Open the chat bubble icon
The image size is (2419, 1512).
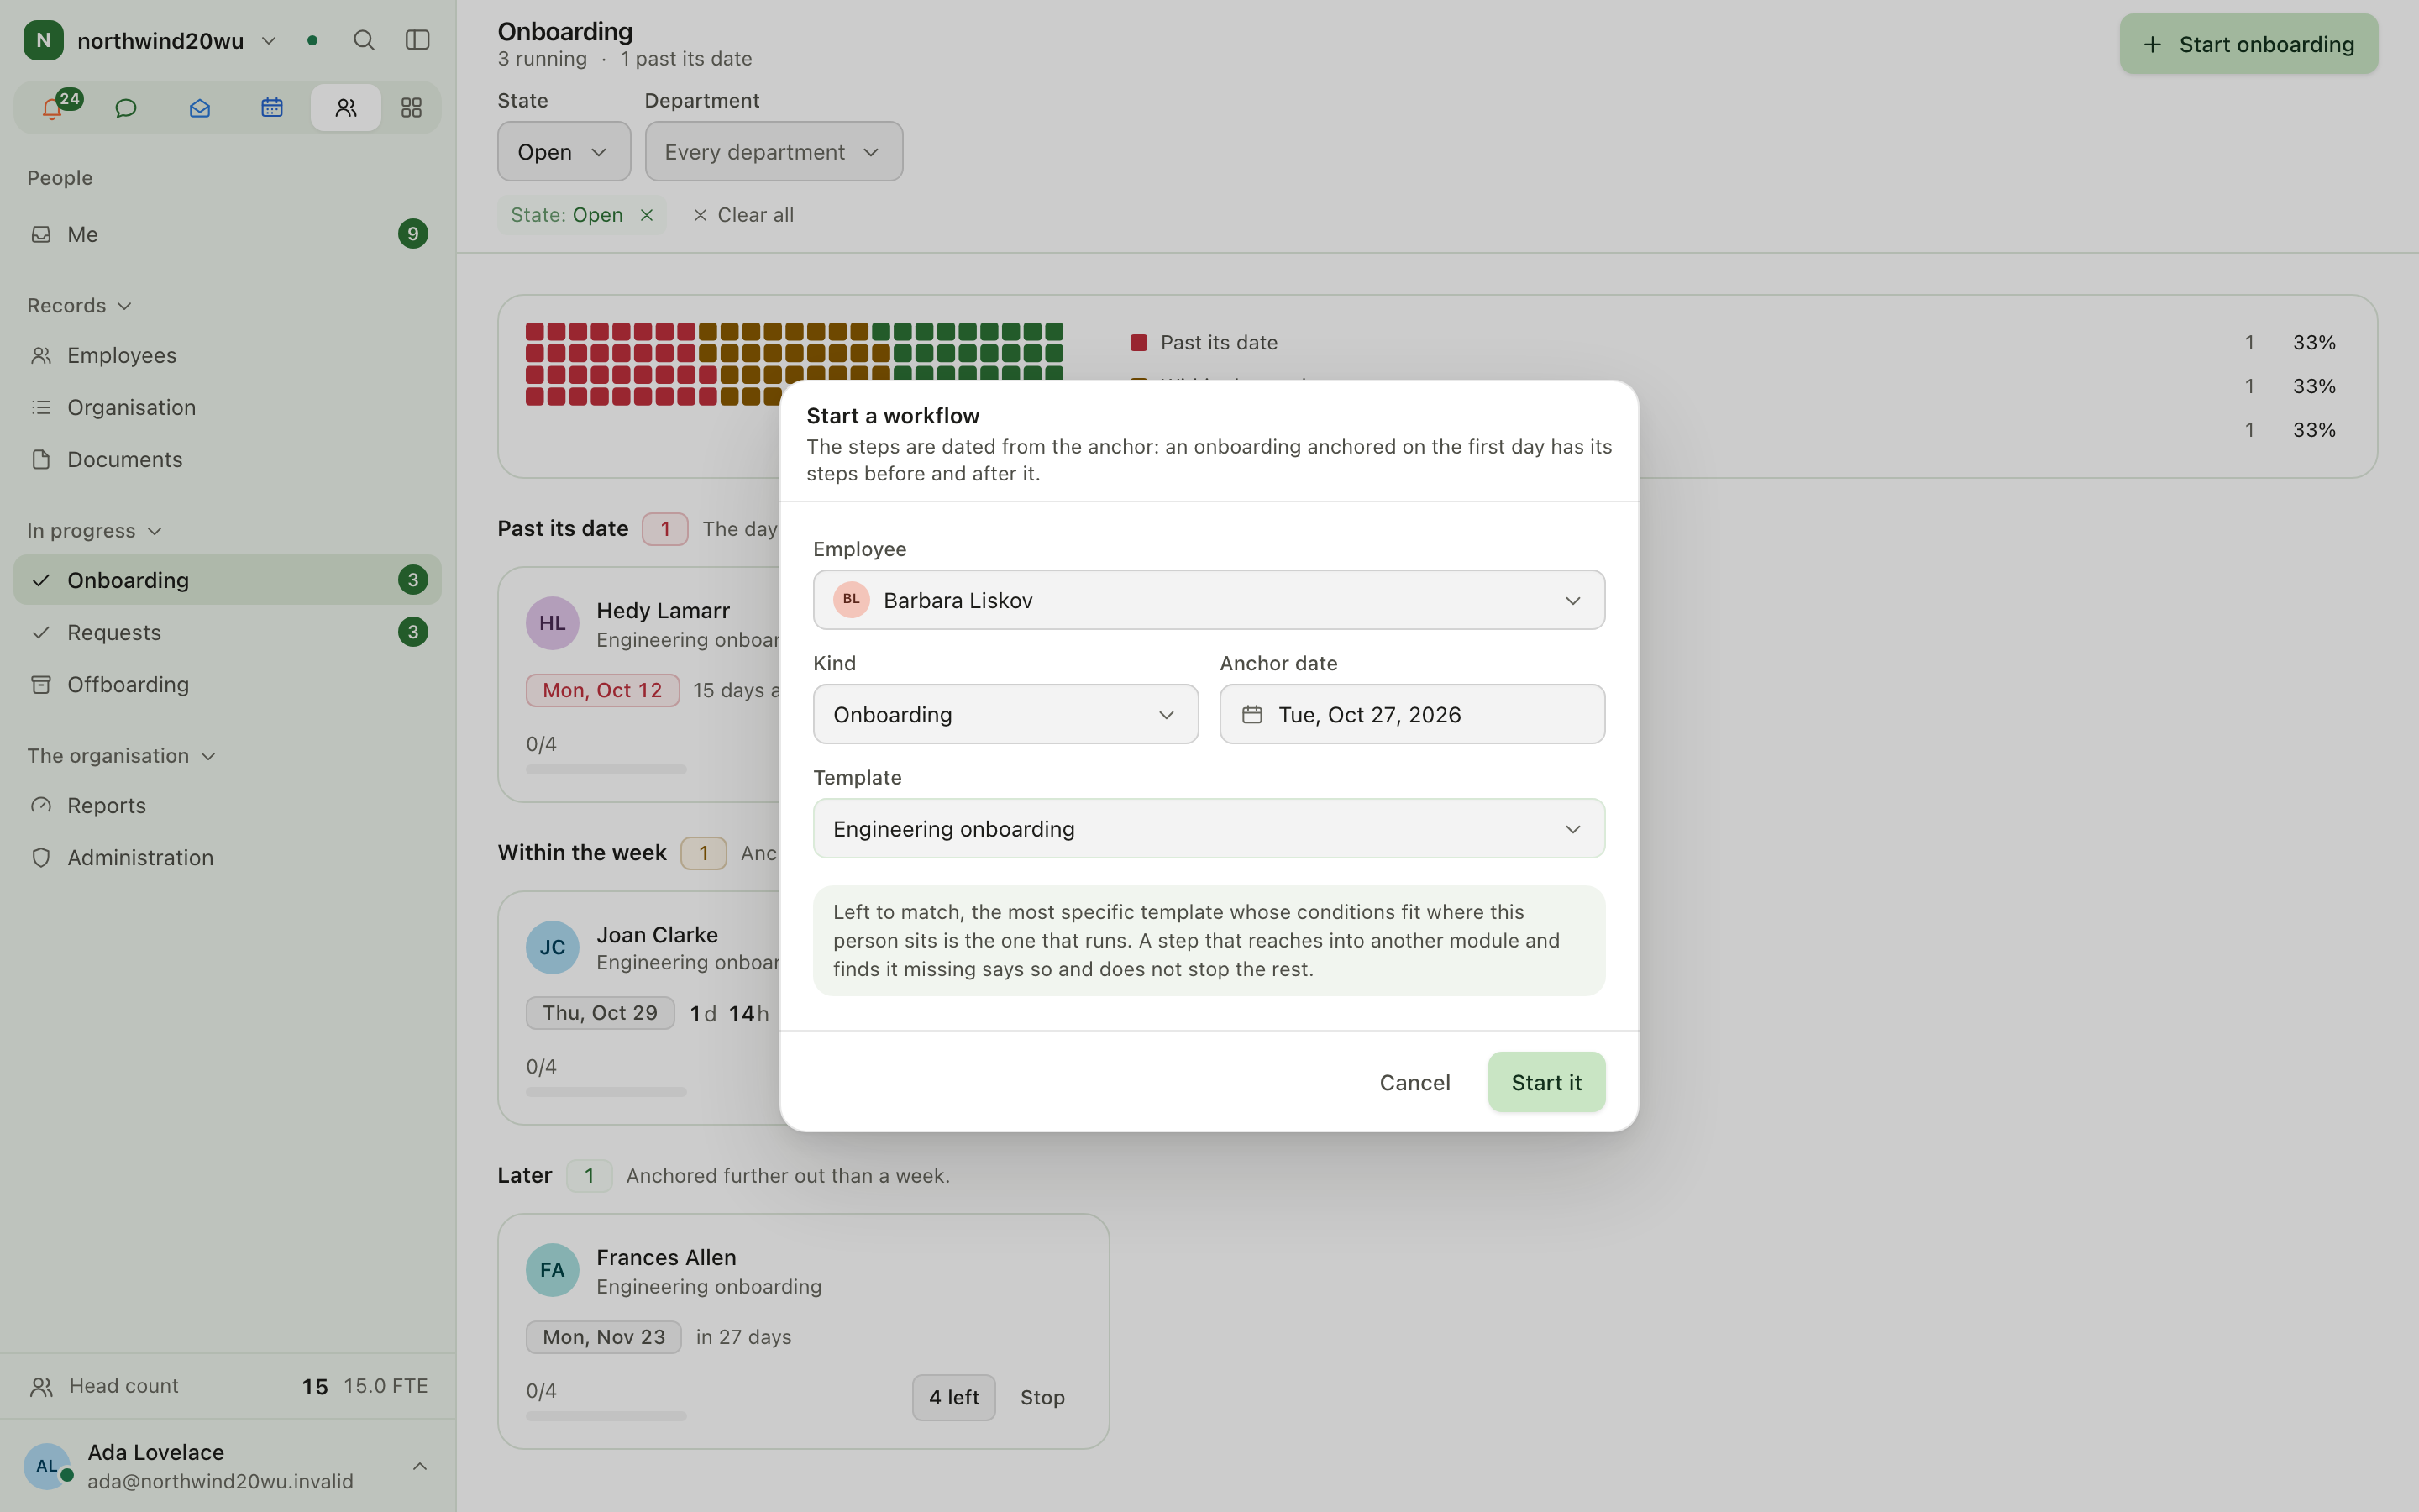pos(126,108)
